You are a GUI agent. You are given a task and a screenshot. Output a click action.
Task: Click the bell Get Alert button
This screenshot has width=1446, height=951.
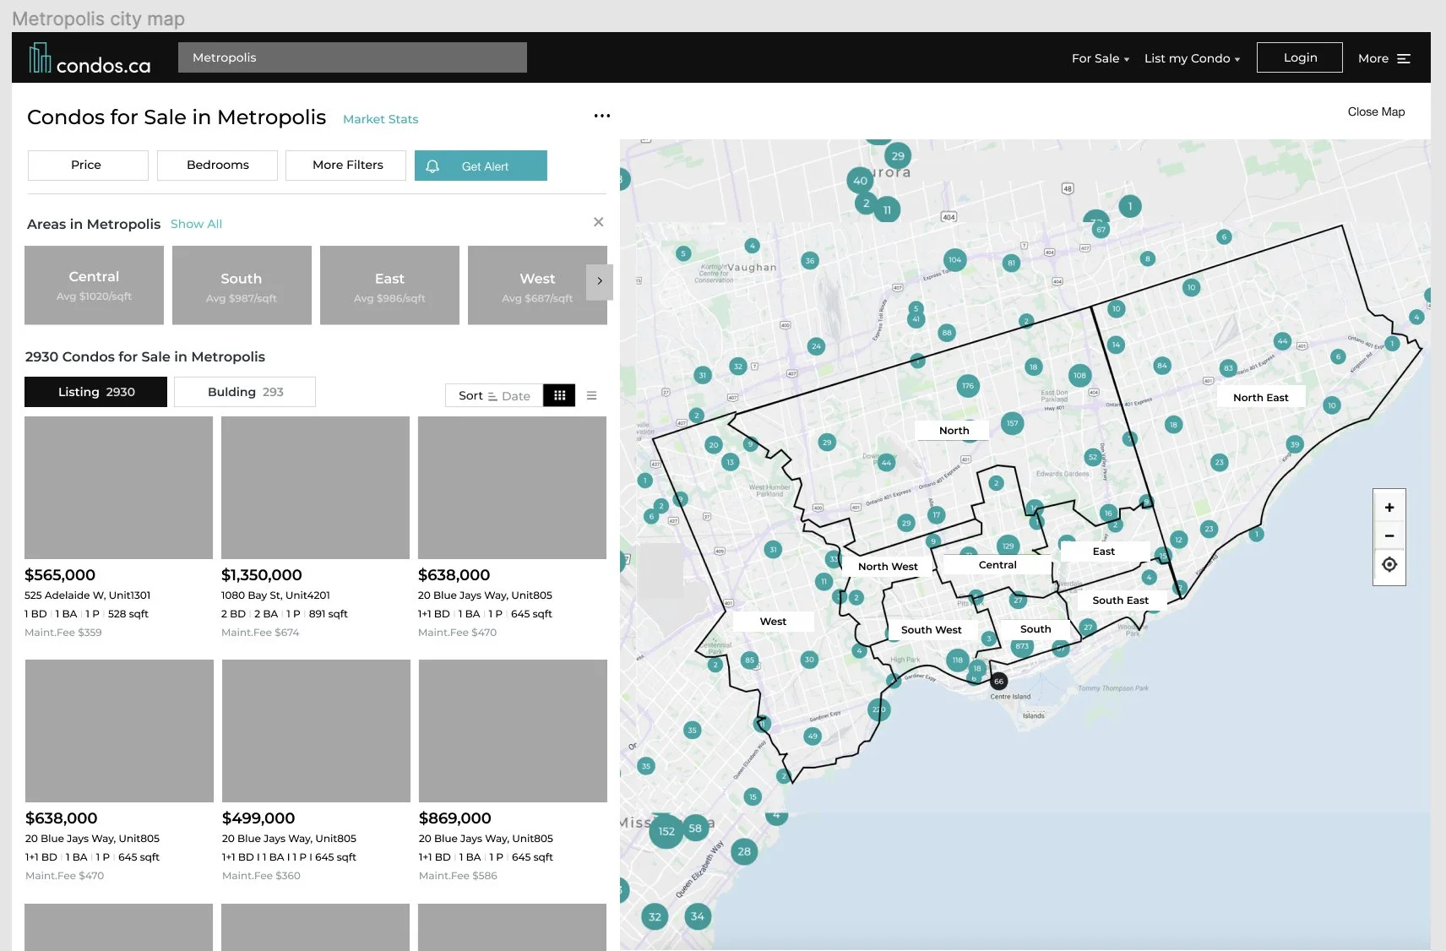481,166
